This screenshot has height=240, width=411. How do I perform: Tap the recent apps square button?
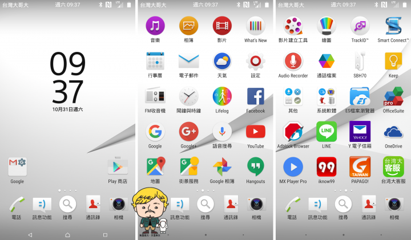click(105, 235)
